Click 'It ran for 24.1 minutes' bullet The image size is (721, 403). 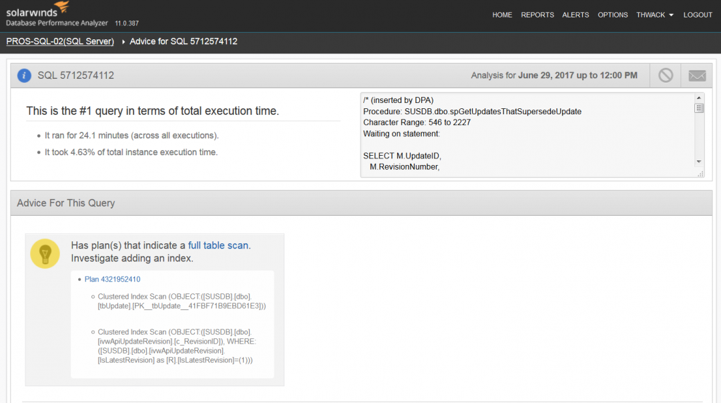click(132, 136)
